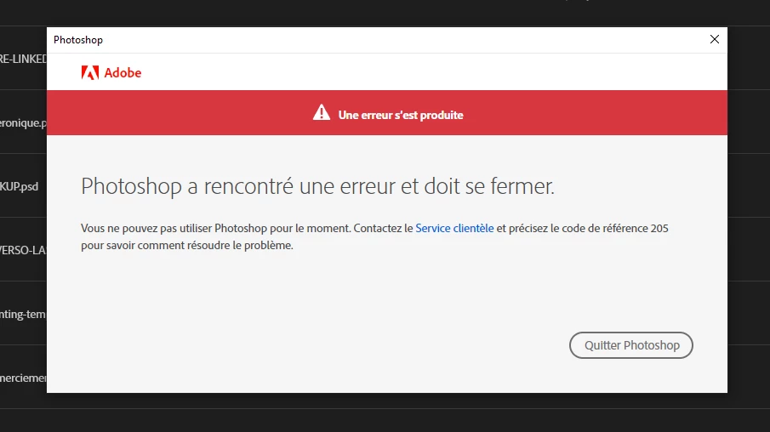Click the Photoshop title in the dialog title bar
Image resolution: width=770 pixels, height=432 pixels.
click(x=78, y=40)
